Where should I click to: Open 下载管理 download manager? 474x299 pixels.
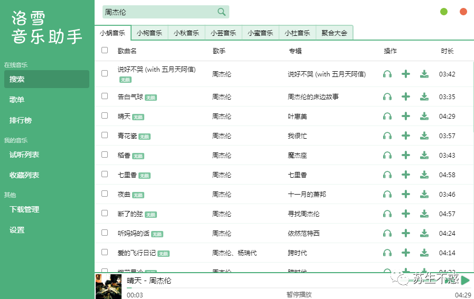(x=47, y=209)
